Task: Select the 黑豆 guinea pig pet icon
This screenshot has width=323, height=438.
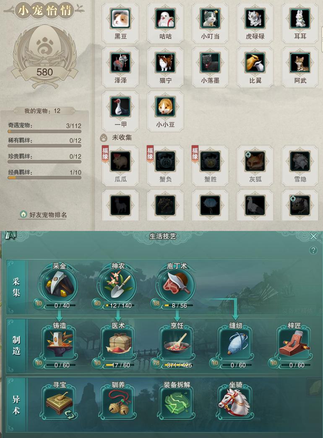Action: click(120, 18)
